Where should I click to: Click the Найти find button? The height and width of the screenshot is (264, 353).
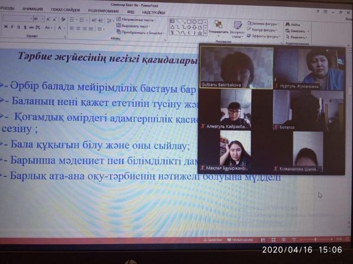[292, 24]
